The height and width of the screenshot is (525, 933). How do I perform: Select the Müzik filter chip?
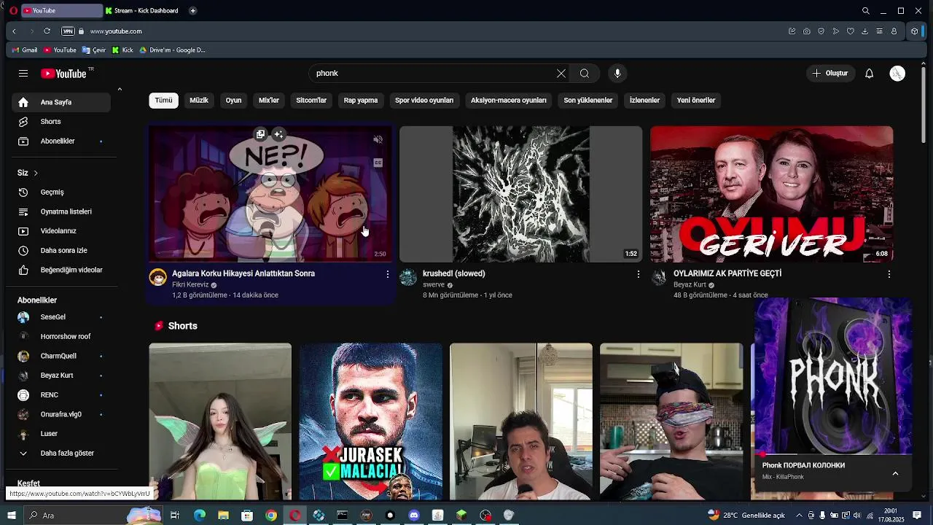(199, 101)
